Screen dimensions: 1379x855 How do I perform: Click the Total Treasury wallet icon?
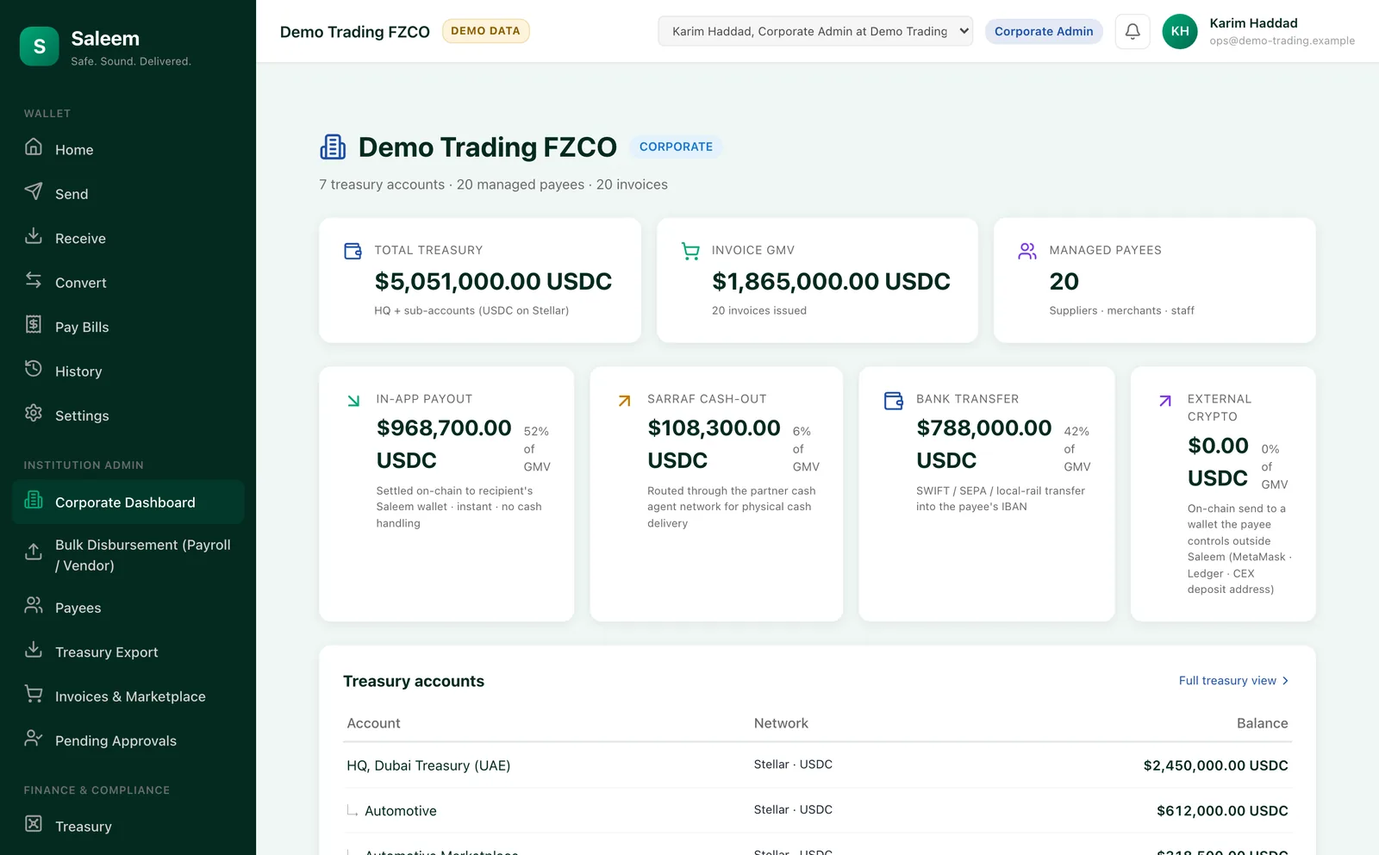pyautogui.click(x=353, y=251)
